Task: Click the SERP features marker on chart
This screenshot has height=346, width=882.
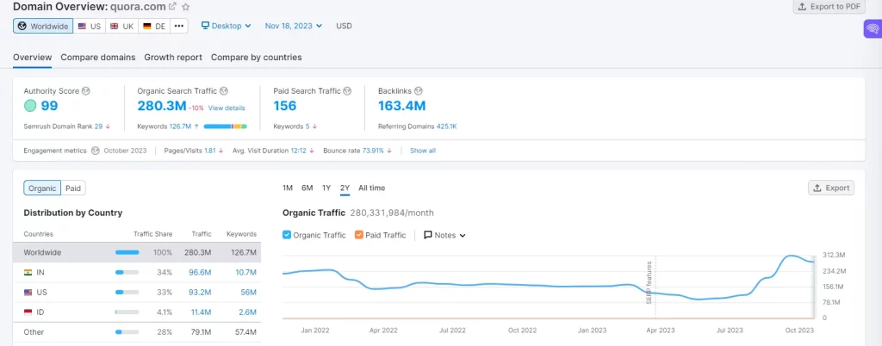Action: coord(649,282)
